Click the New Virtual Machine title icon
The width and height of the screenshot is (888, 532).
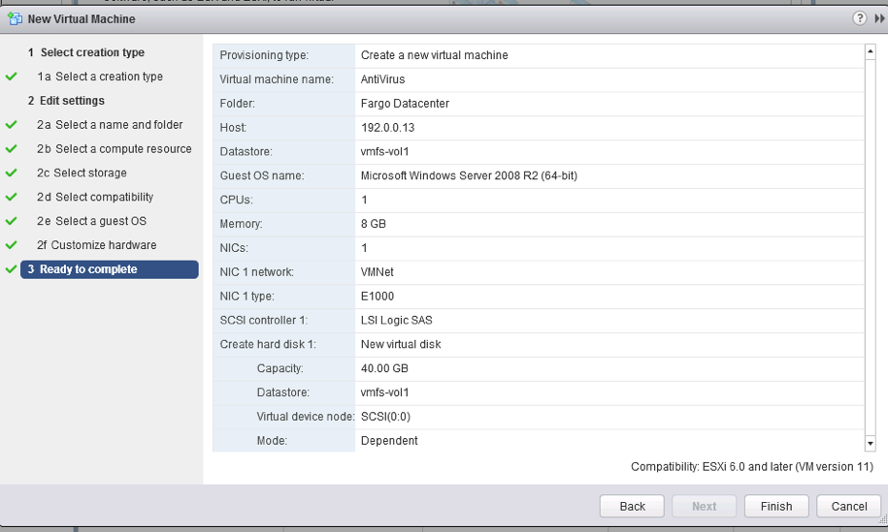click(x=15, y=19)
